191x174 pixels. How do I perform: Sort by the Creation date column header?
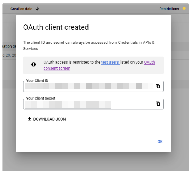[x=21, y=9]
